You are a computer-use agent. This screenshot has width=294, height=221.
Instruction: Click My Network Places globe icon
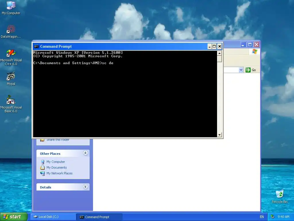[x=42, y=173]
